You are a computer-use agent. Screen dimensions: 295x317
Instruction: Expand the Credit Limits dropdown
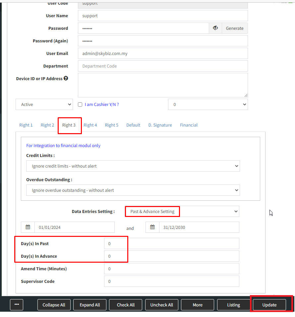(x=133, y=166)
